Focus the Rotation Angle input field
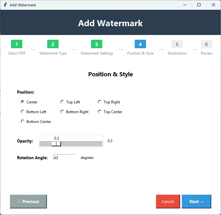This screenshot has width=221, height=215. [65, 157]
